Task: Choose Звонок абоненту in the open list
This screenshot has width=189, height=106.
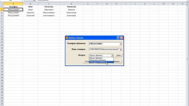Action: (x=101, y=58)
